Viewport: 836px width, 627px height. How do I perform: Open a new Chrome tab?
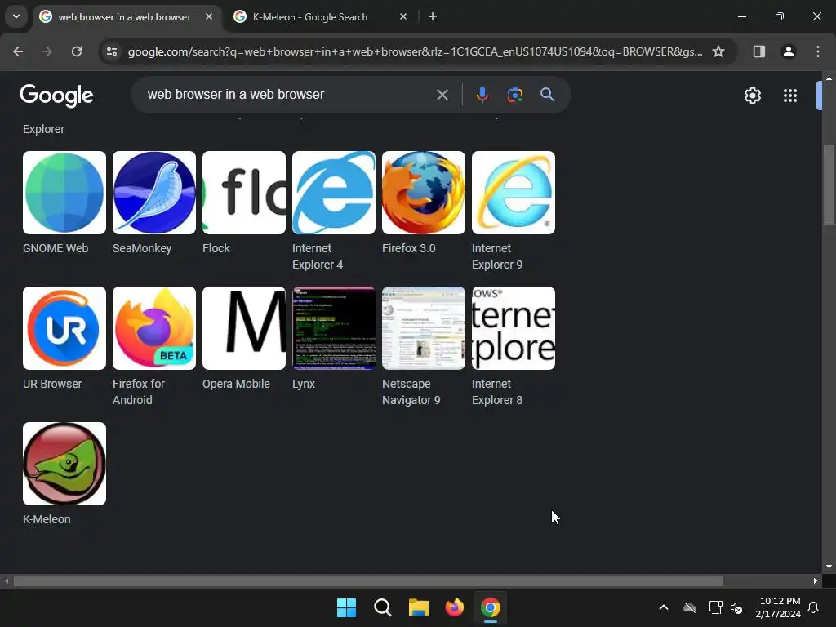tap(433, 16)
